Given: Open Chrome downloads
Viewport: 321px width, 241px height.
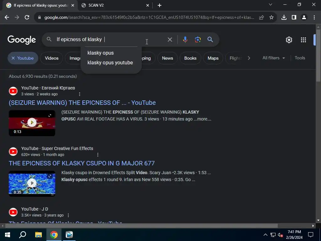Looking at the screenshot, I should [284, 18].
